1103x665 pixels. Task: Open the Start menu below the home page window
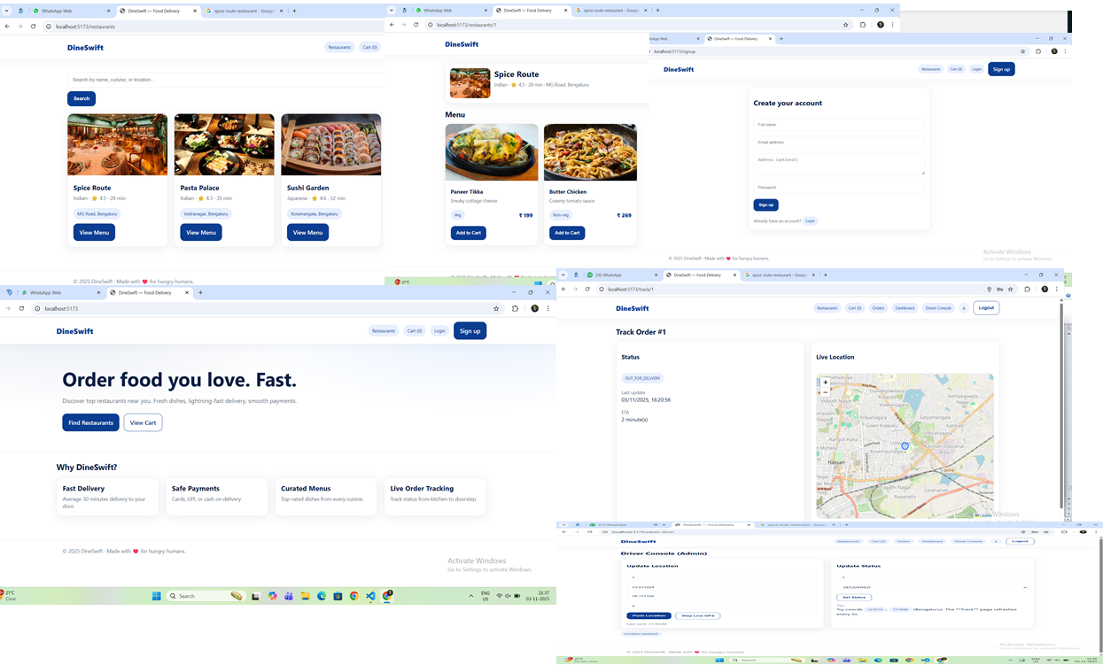157,596
